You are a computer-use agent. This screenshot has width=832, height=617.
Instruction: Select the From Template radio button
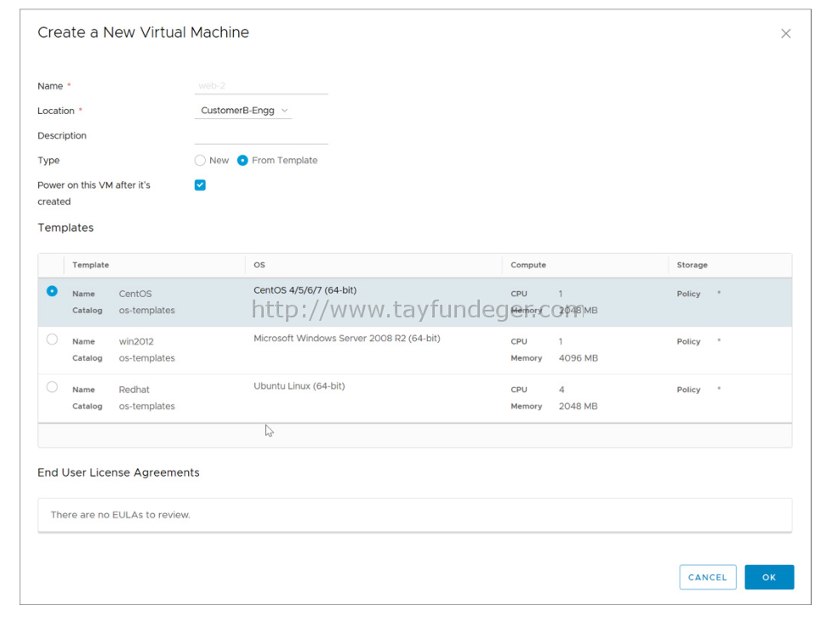coord(242,160)
